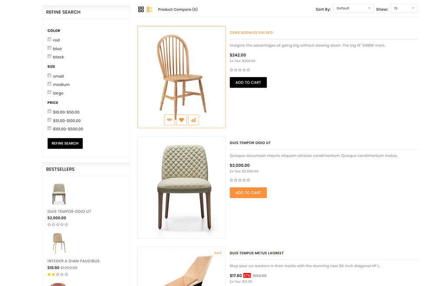445x286 pixels.
Task: Click the quilted chair product image
Action: pos(182,187)
